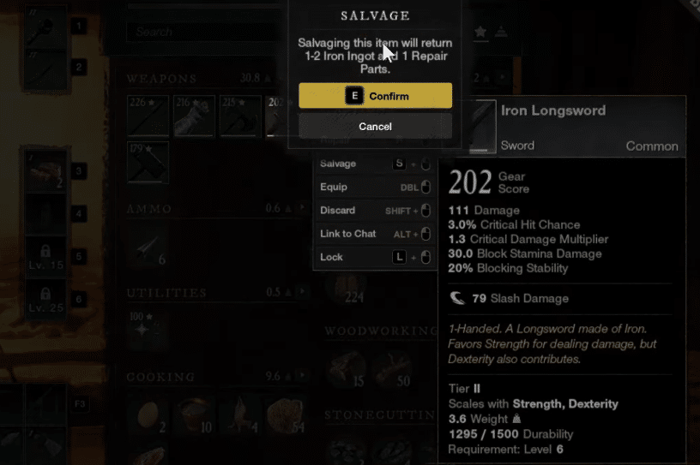Confirm salvaging the Iron Longsword
This screenshot has width=700, height=465.
click(375, 95)
